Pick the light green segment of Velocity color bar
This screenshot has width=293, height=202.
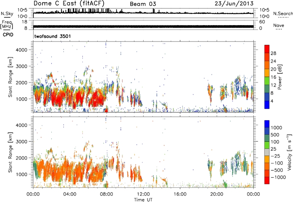[x=267, y=145]
